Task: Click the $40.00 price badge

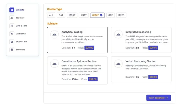Action: coord(153,77)
